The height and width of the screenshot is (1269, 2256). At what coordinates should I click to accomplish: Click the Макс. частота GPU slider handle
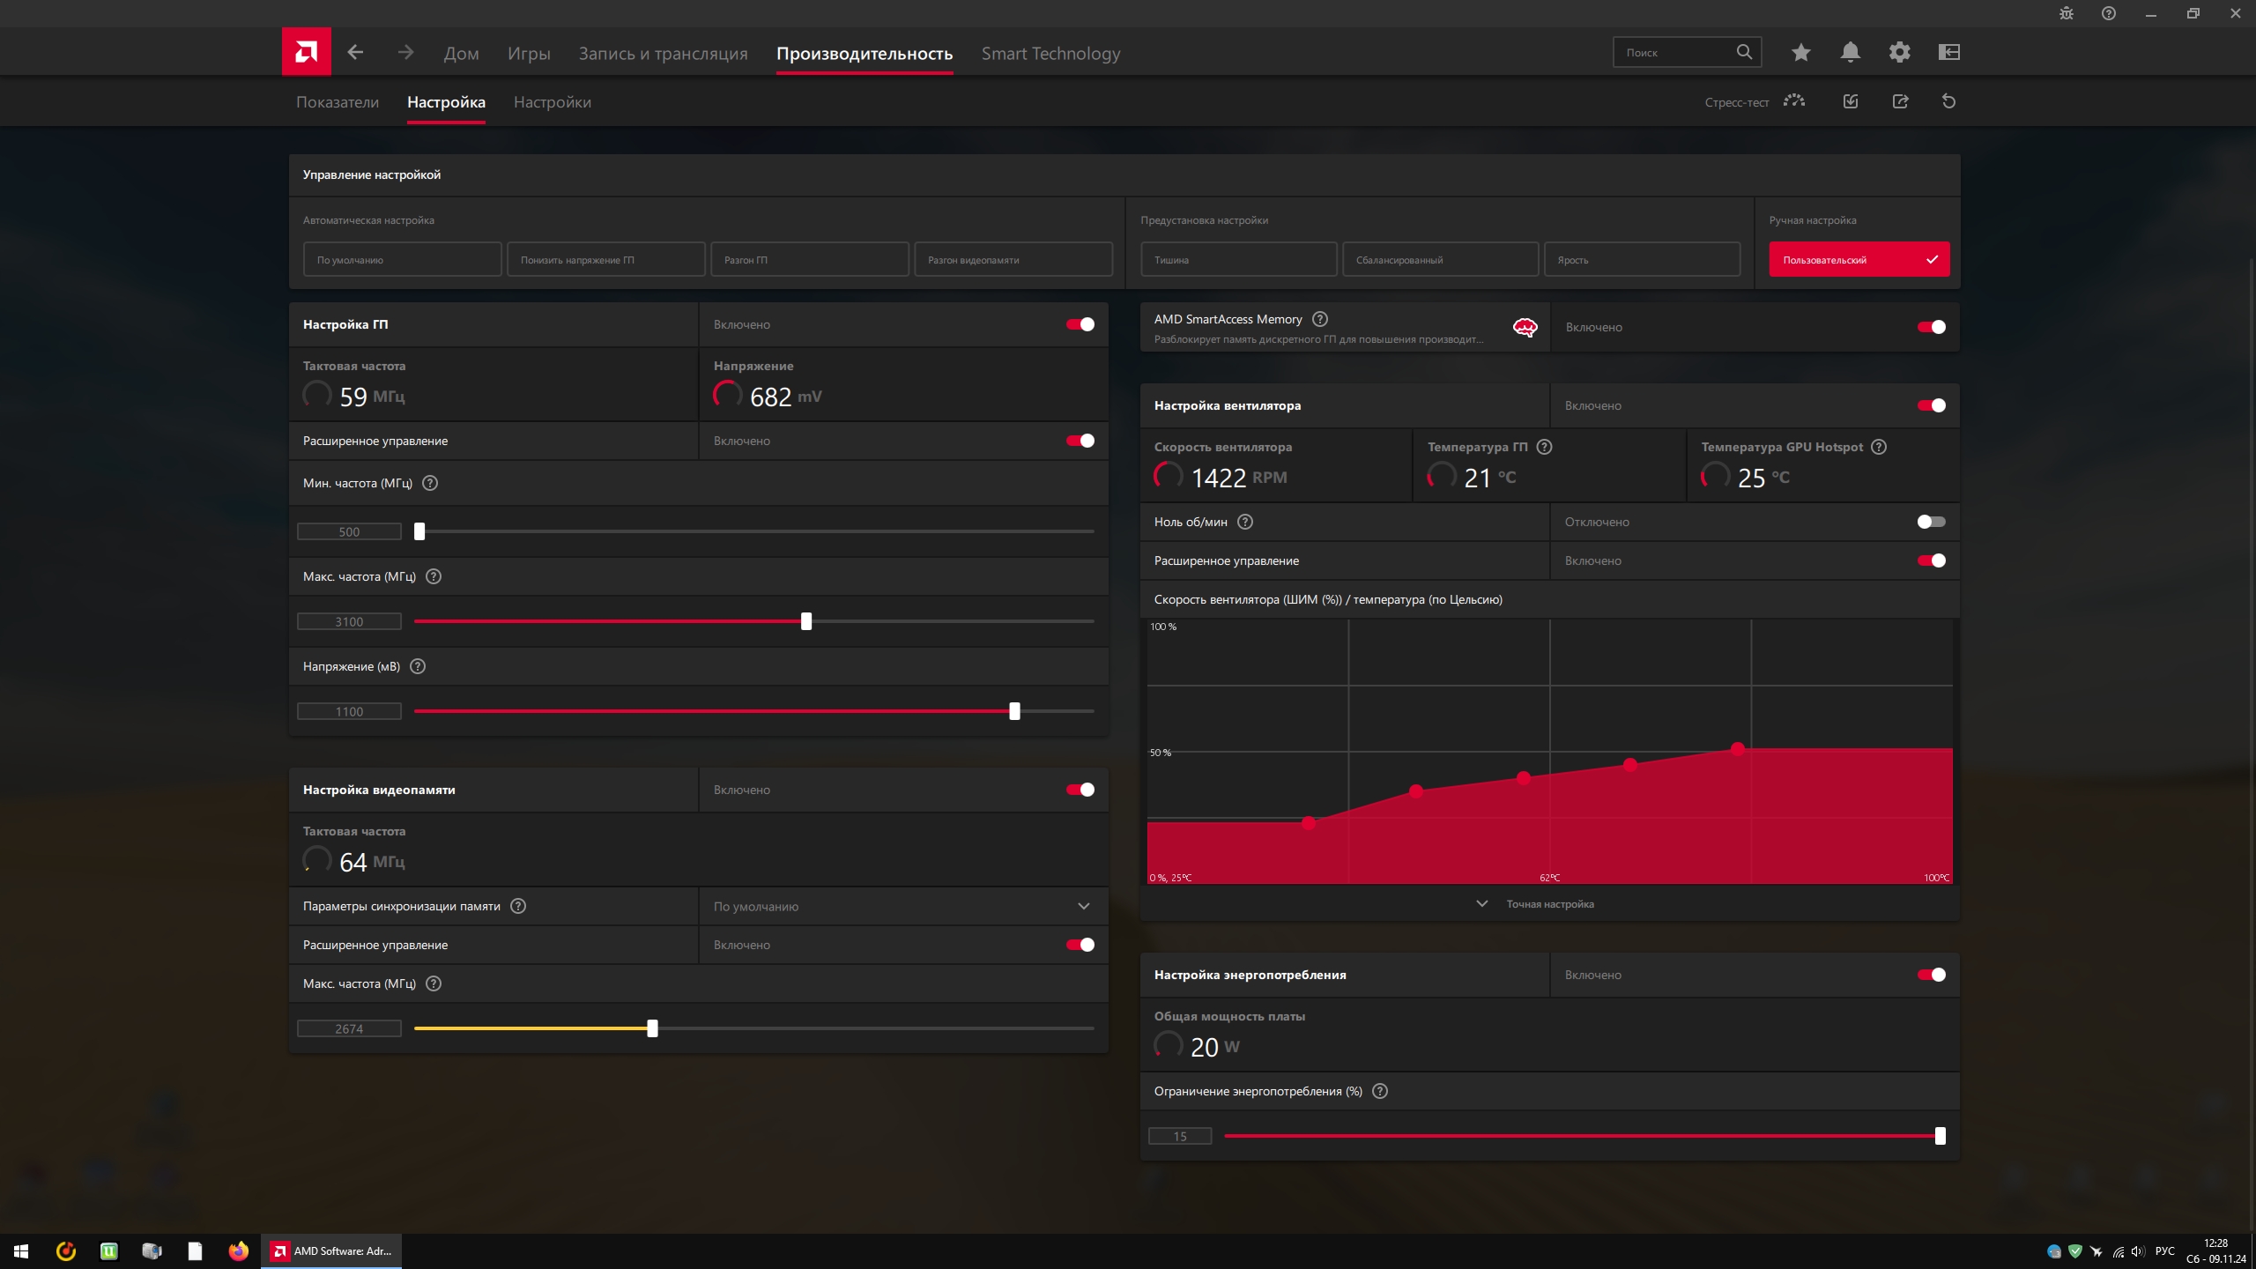tap(805, 621)
